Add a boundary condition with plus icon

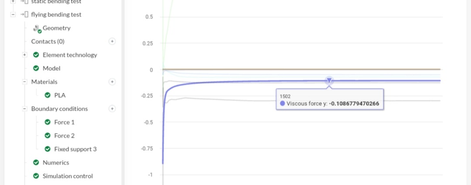point(112,109)
